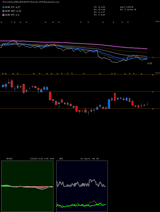Click the 'Pre L: 4.17' low value

(x=100, y=12)
